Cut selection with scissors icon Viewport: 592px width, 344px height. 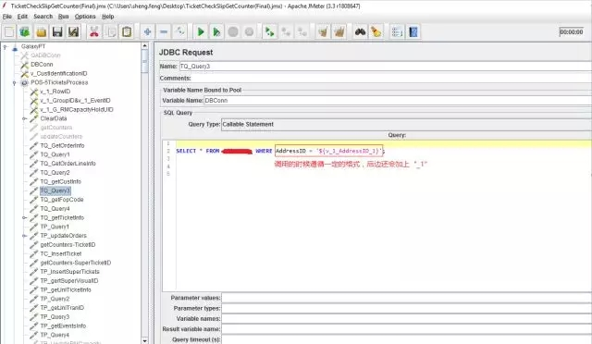coord(94,32)
